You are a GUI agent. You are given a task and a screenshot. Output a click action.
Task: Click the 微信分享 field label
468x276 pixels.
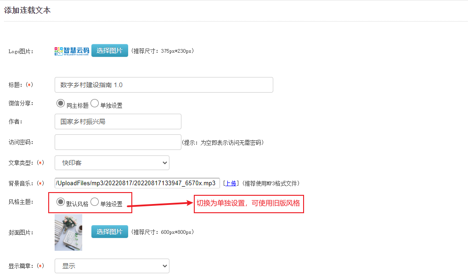click(21, 104)
